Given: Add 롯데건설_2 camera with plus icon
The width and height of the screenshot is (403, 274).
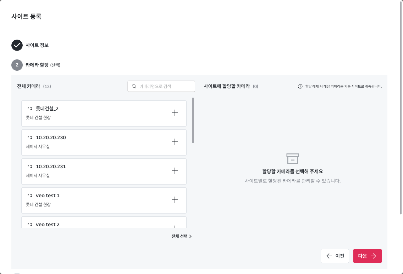Looking at the screenshot, I should pos(175,113).
